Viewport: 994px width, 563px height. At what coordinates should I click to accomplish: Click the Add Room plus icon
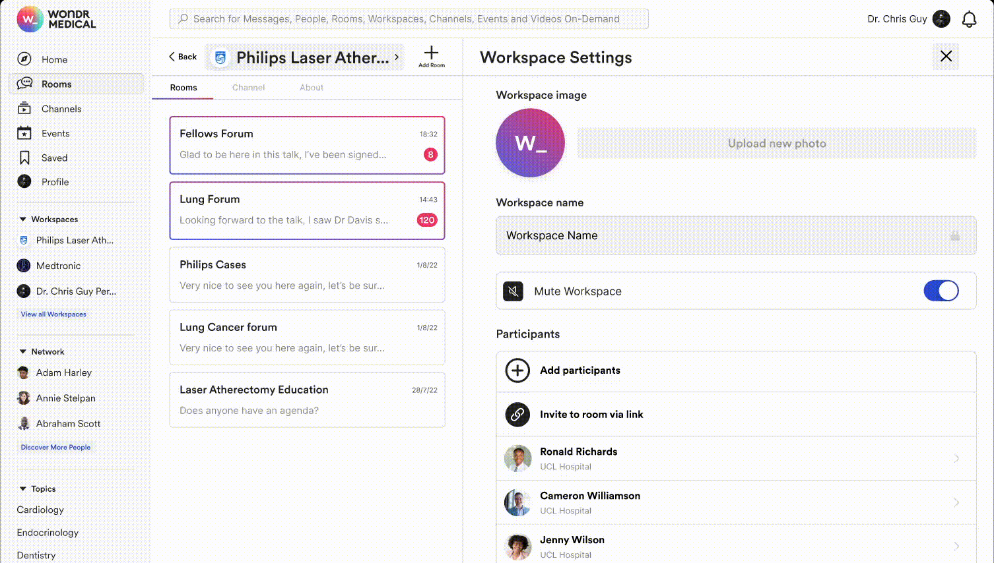click(x=431, y=53)
